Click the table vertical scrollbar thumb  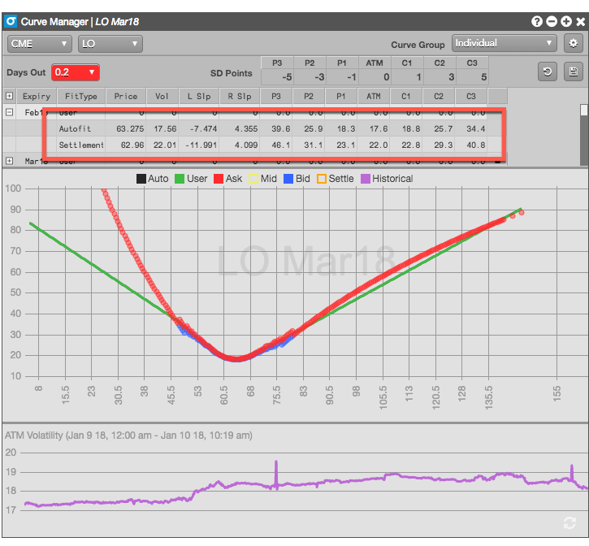coord(584,110)
